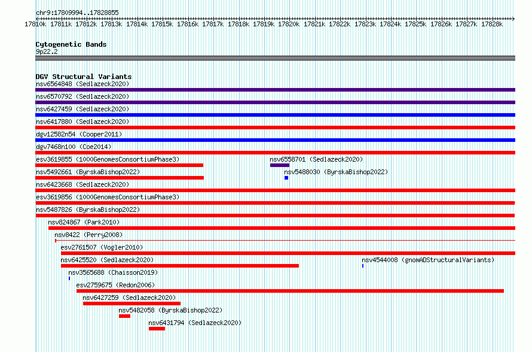Select nsv5487826 (ByrskaBishop2022) label

pyautogui.click(x=88, y=210)
